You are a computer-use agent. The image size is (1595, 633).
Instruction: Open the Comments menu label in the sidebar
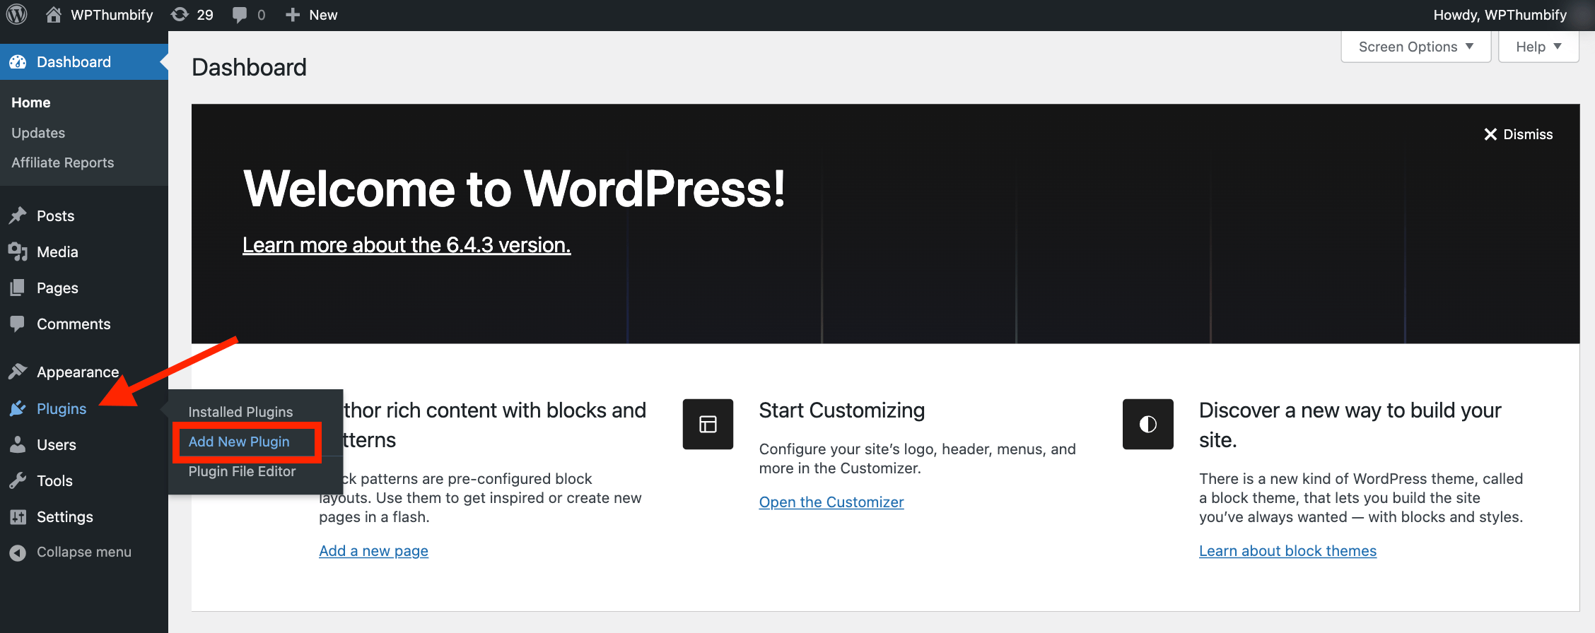pyautogui.click(x=74, y=324)
